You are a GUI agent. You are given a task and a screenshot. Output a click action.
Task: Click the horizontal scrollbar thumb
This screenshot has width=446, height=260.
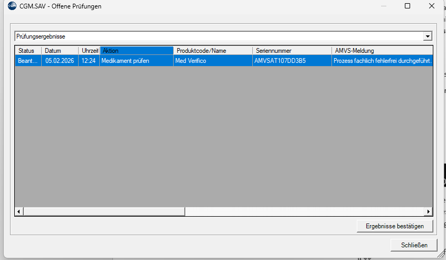point(104,211)
